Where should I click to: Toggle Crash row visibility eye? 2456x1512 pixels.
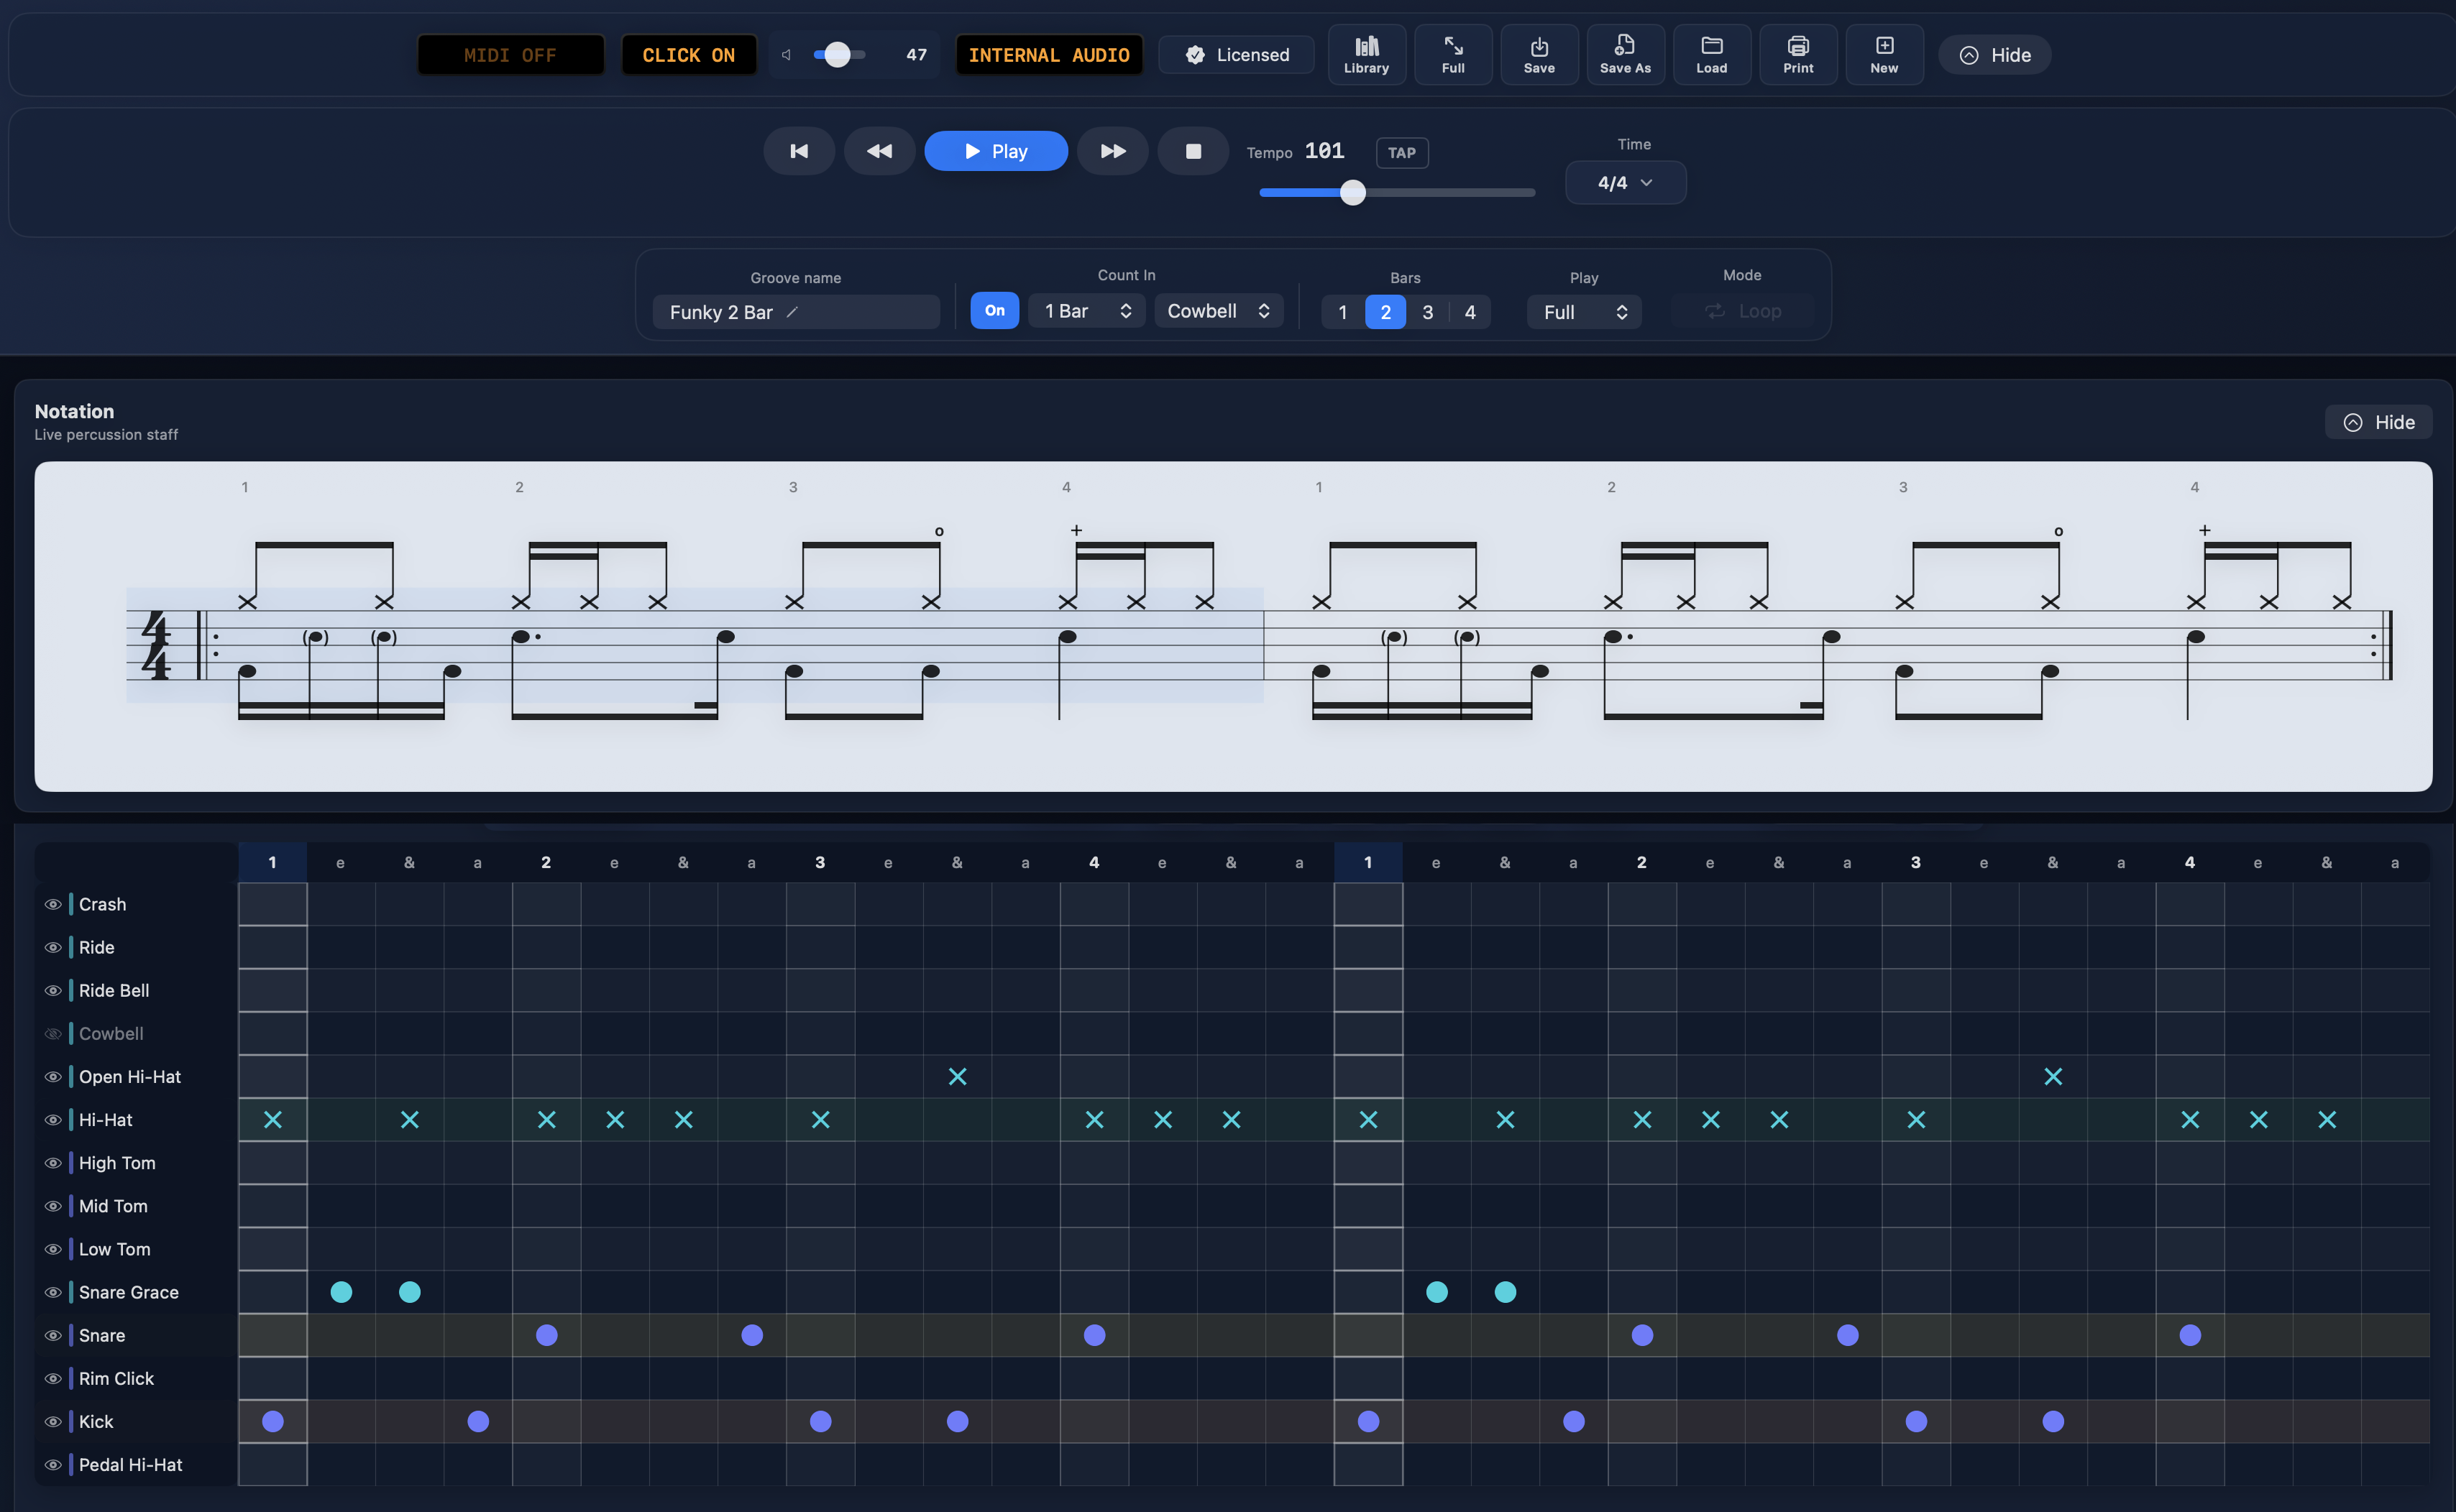click(53, 904)
